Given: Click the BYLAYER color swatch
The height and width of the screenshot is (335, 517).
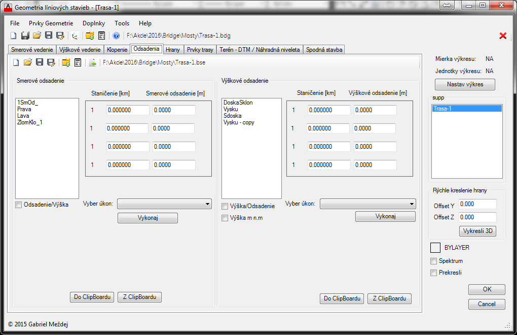Looking at the screenshot, I should pos(435,248).
